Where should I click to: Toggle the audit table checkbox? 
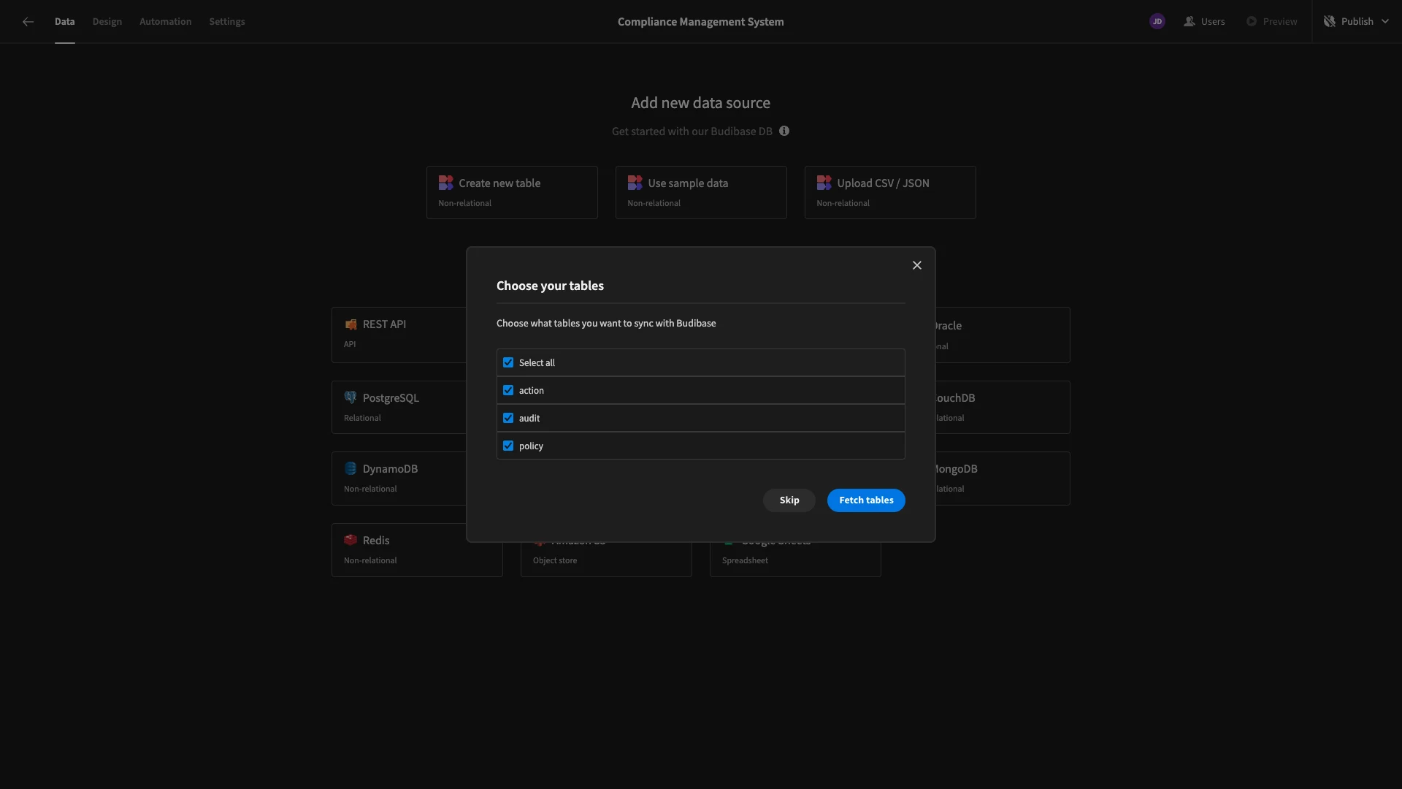tap(508, 418)
